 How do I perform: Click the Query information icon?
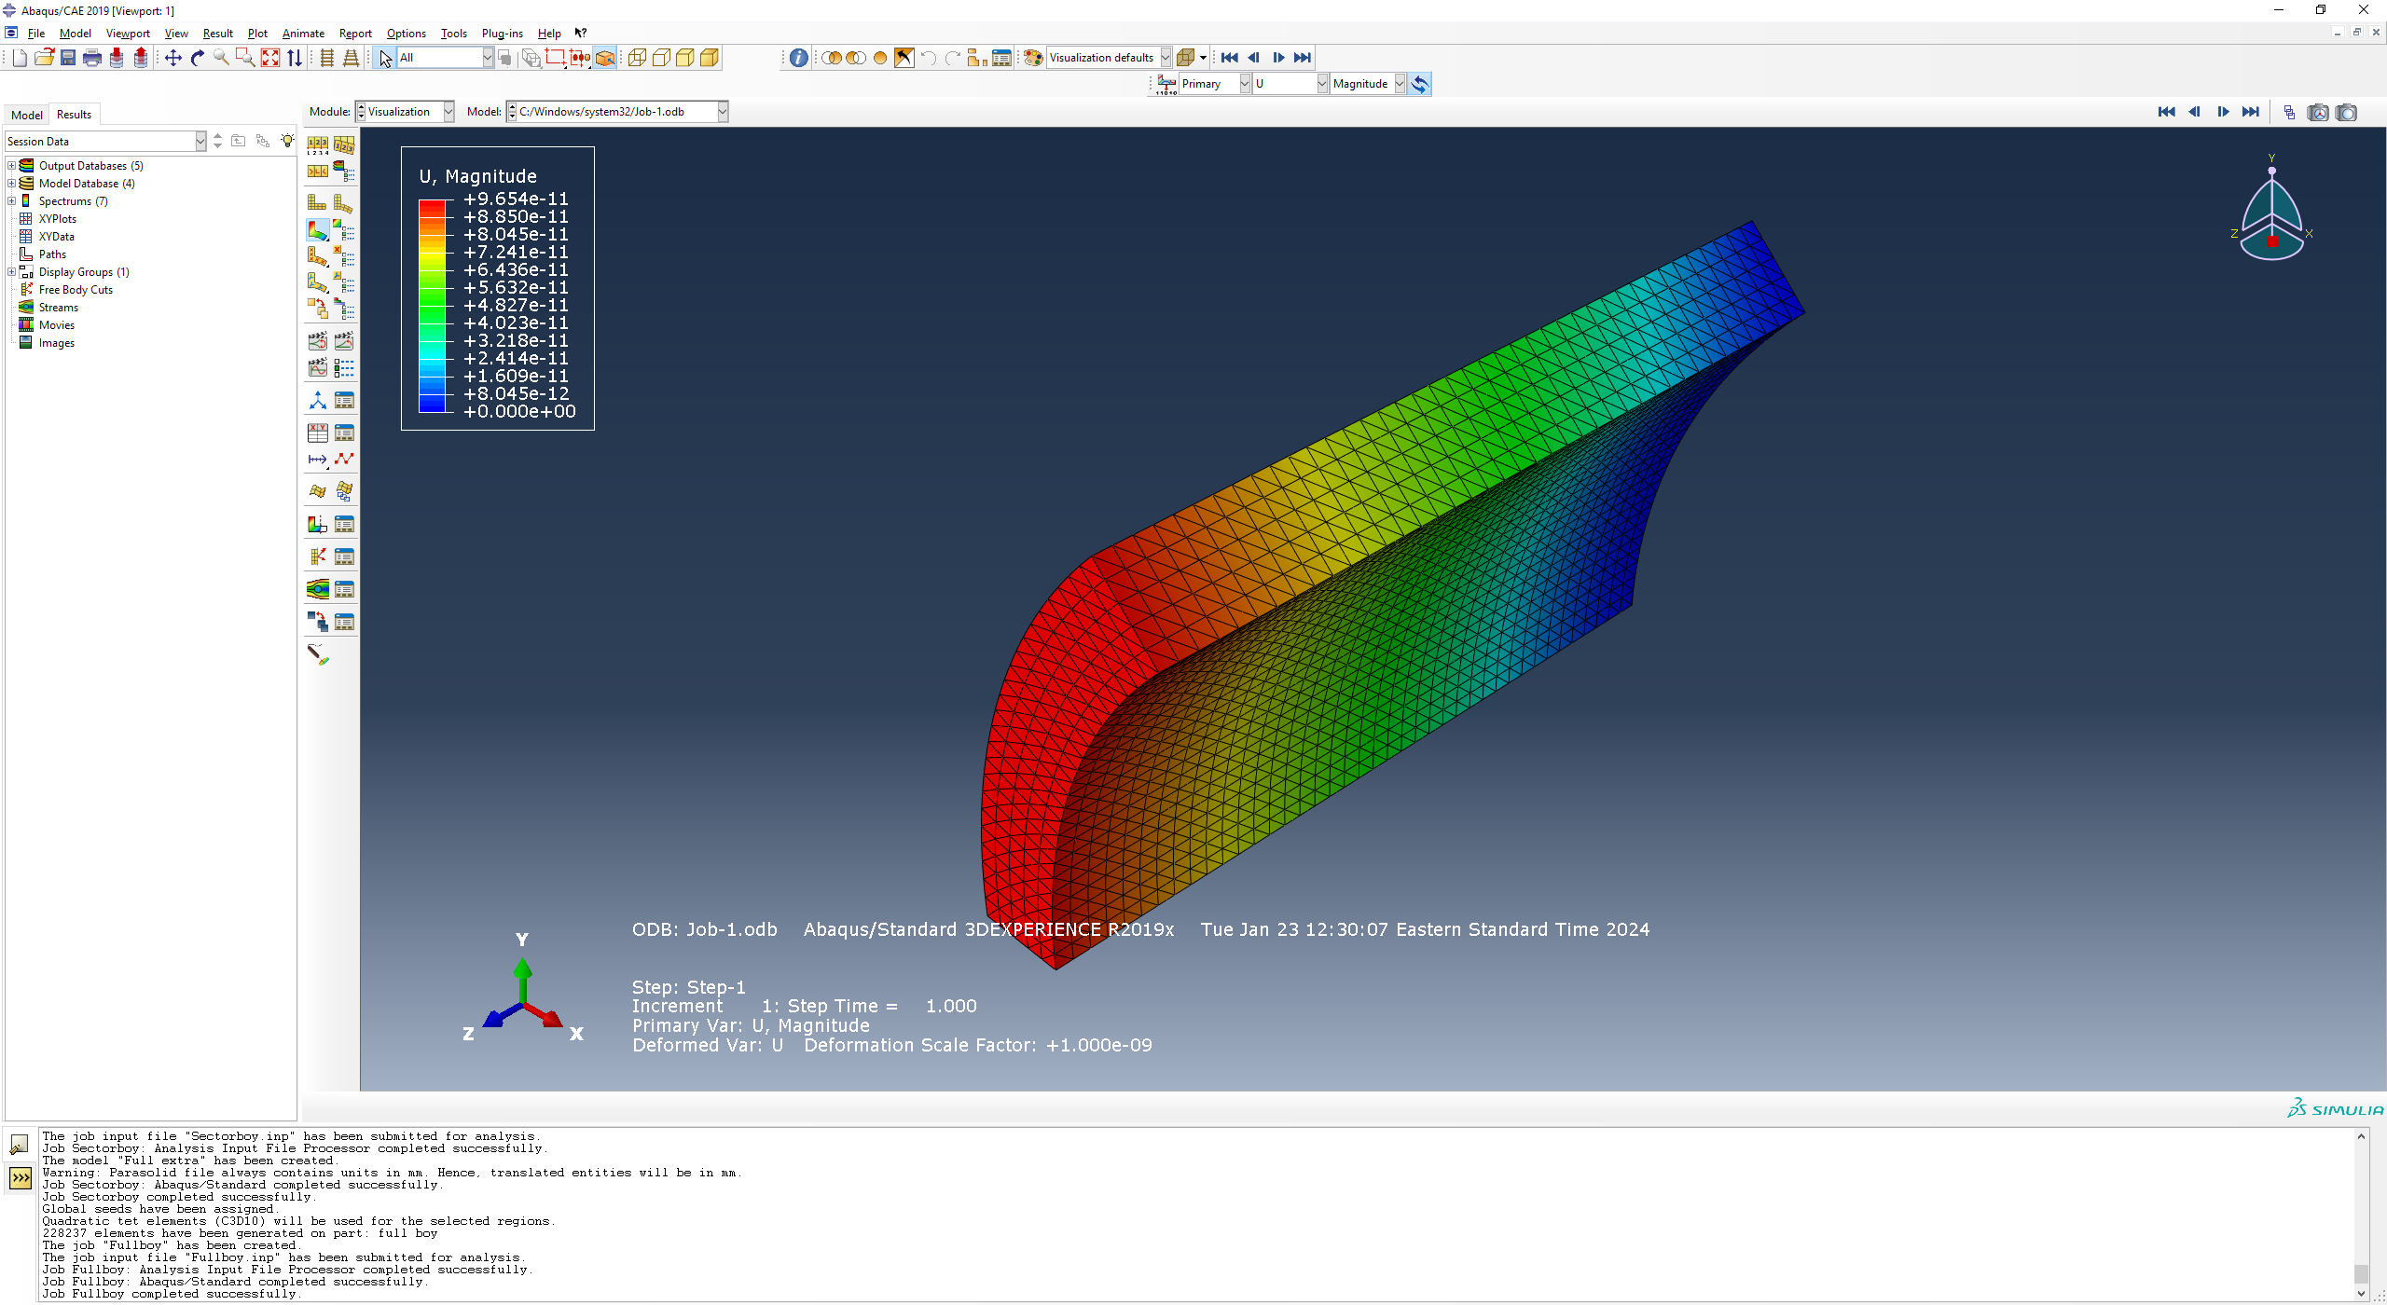(x=798, y=58)
